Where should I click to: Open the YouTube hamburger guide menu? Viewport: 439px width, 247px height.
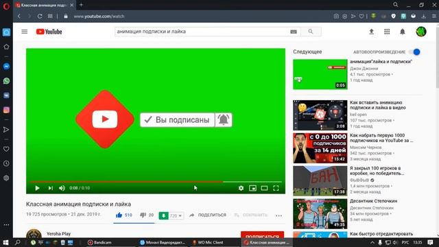[25, 32]
